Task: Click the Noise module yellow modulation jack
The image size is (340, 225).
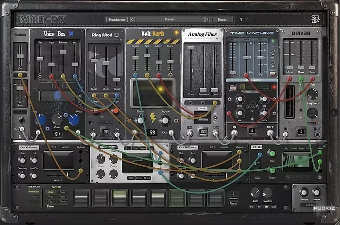Action: point(20,75)
